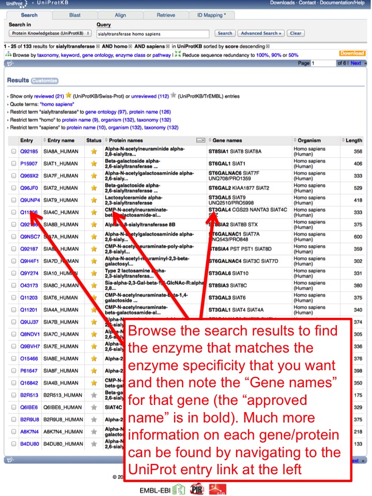372x496 pixels.
Task: Go to the Next results page
Action: tap(355, 63)
